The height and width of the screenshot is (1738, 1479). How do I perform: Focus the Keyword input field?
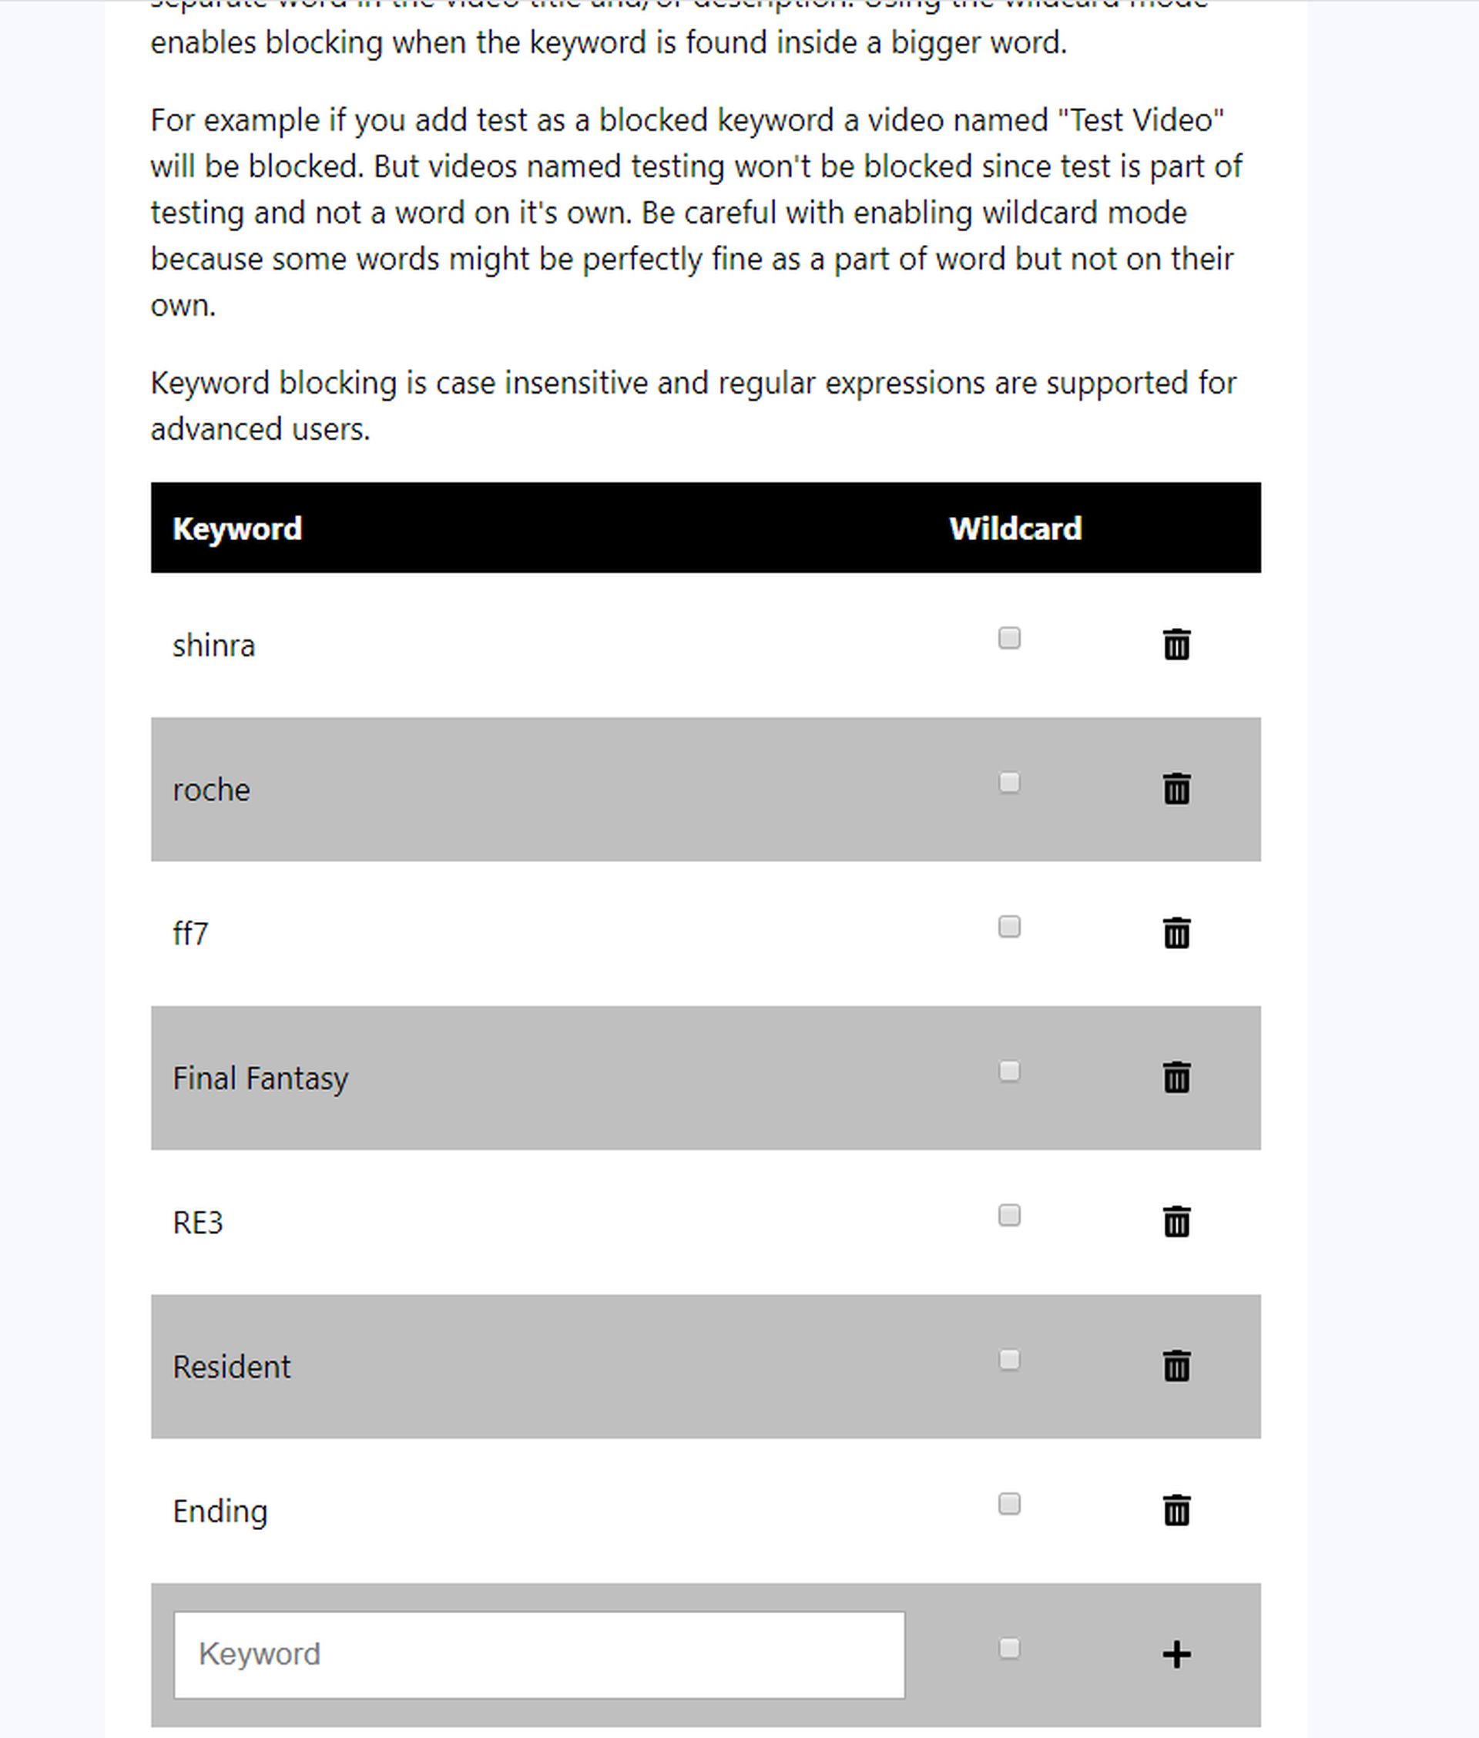pos(539,1654)
